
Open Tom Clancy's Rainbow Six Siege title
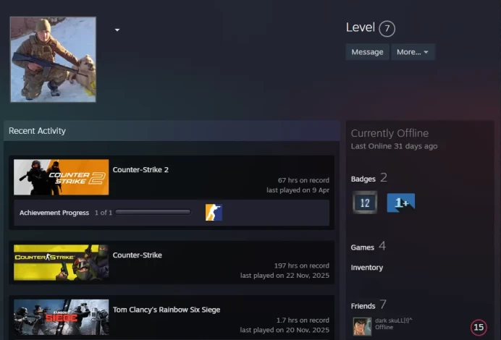[167, 310]
